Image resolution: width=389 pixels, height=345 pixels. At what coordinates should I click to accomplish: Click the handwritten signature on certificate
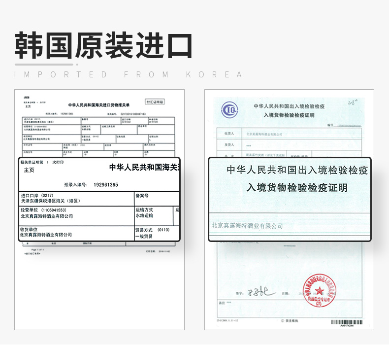261,292
